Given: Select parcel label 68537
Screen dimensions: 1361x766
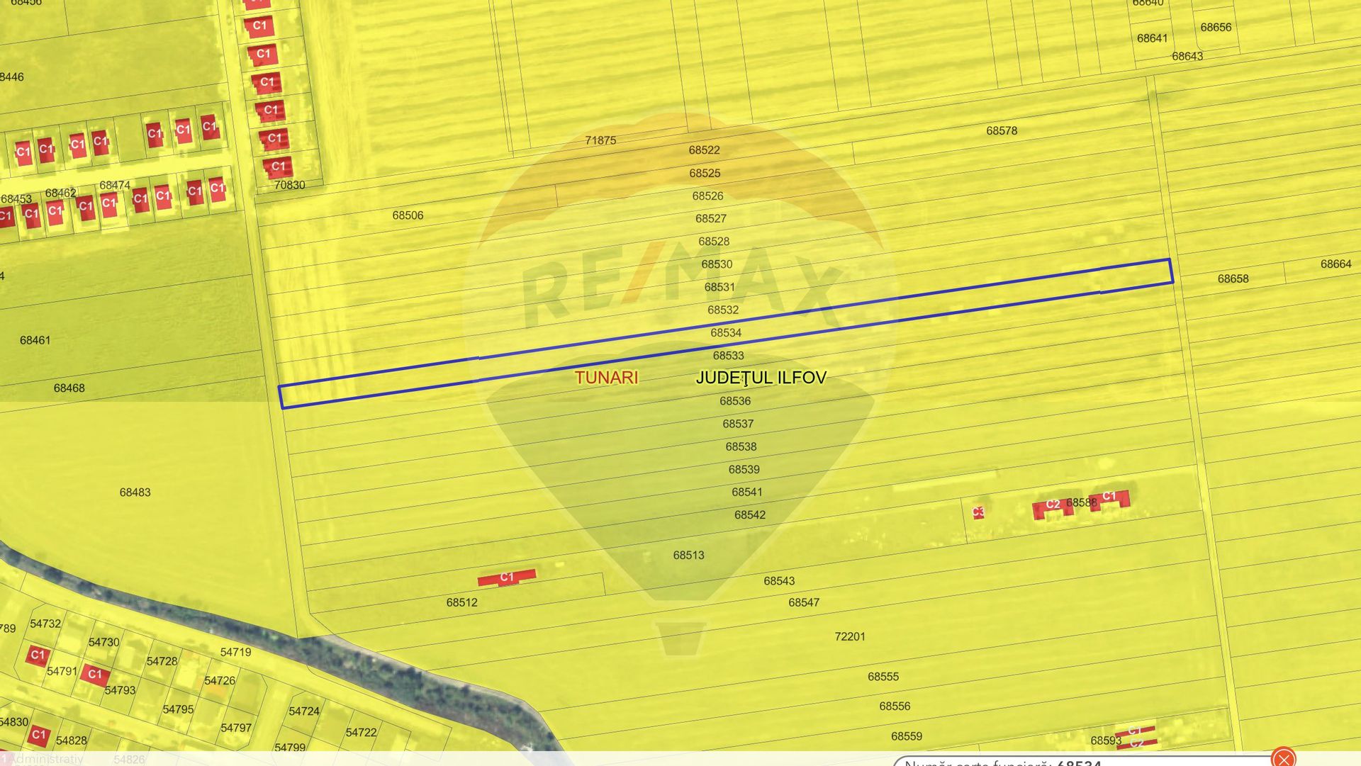Looking at the screenshot, I should (738, 424).
